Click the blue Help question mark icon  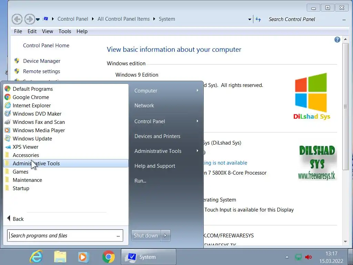click(337, 40)
